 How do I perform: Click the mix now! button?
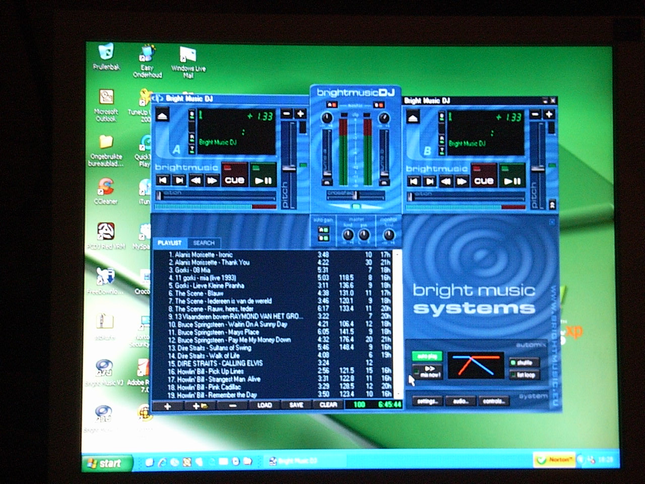coord(427,373)
